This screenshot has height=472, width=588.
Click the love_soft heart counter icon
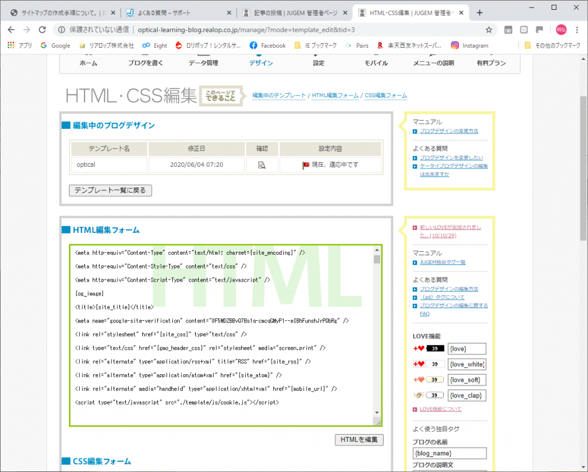(x=428, y=379)
